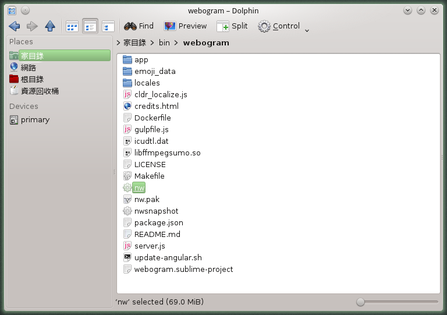447x315 pixels.
Task: Click the file name "nw"
Action: coord(139,188)
